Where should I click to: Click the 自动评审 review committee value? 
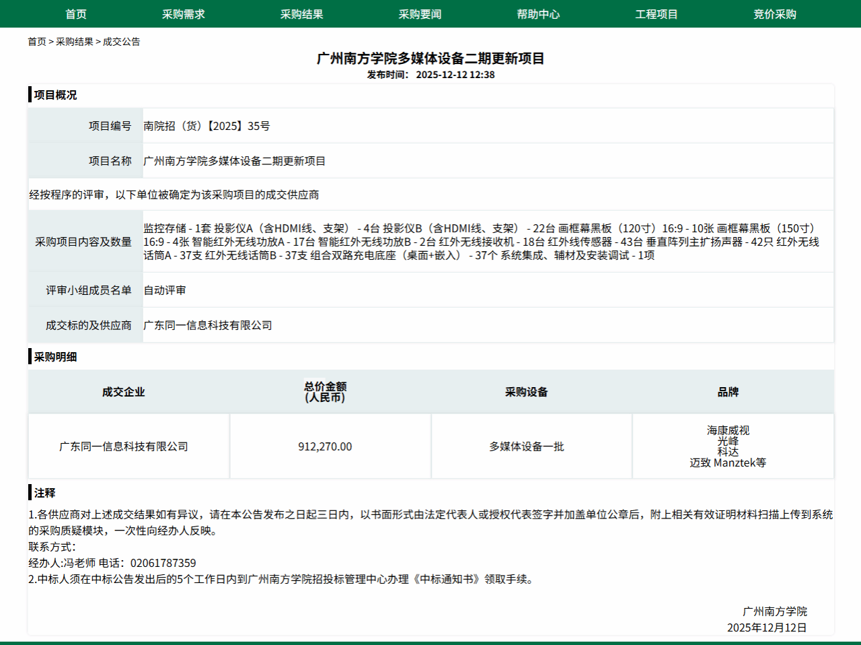click(165, 290)
